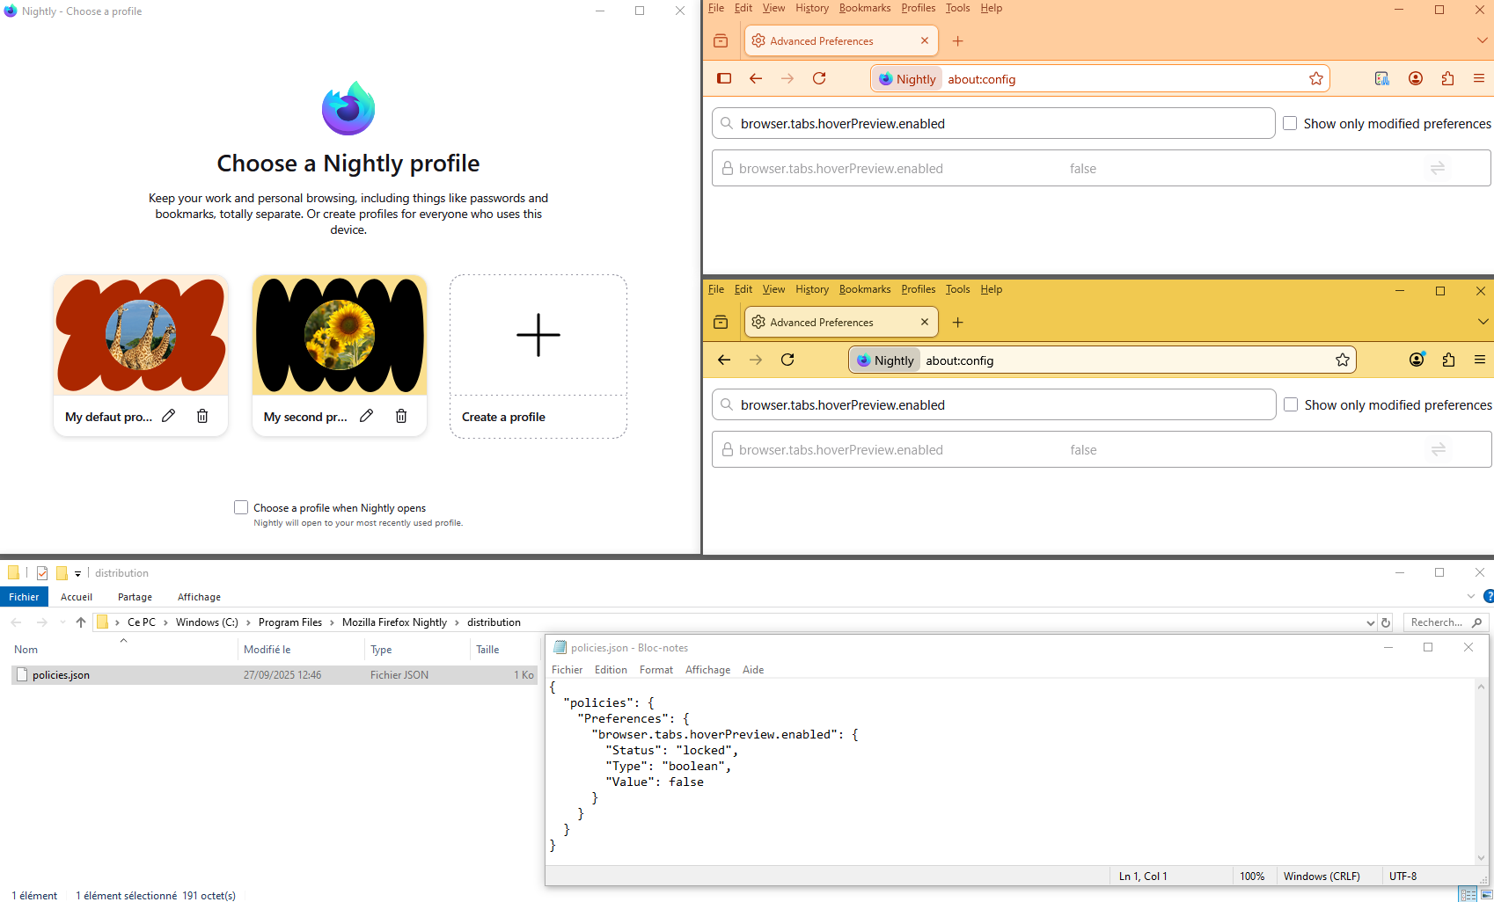Click the locked toggle button in top Nightly preference row
Image resolution: width=1494 pixels, height=902 pixels.
(x=1438, y=168)
